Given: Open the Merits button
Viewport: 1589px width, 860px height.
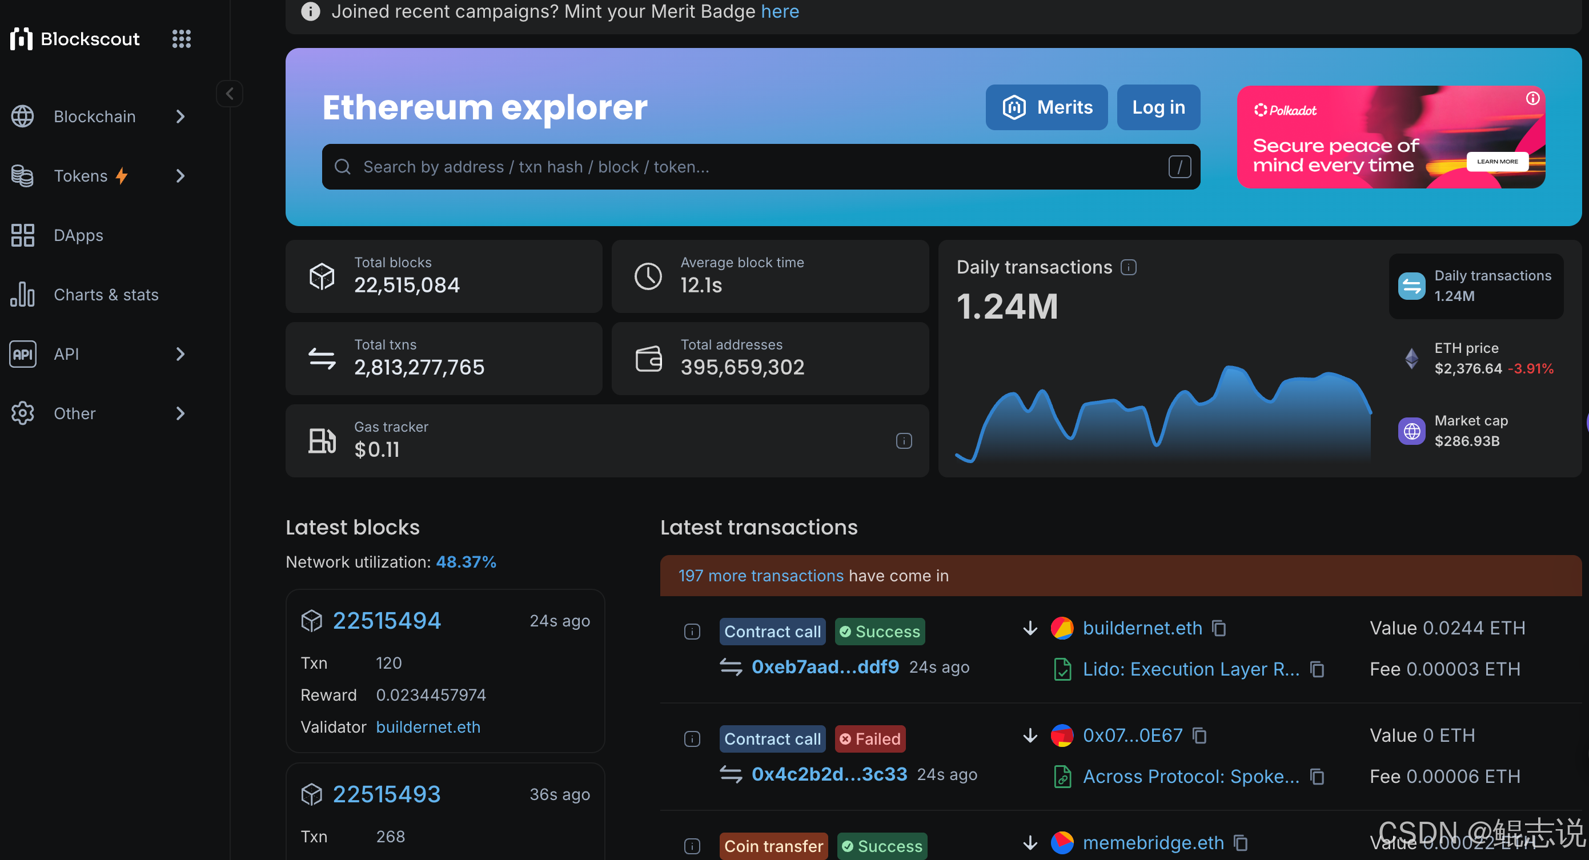Looking at the screenshot, I should pyautogui.click(x=1046, y=107).
